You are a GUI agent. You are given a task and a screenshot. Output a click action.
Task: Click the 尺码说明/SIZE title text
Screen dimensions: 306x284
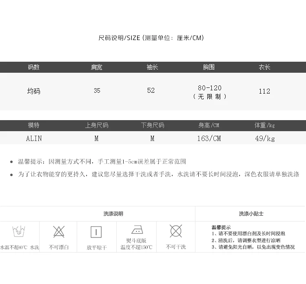(x=119, y=38)
